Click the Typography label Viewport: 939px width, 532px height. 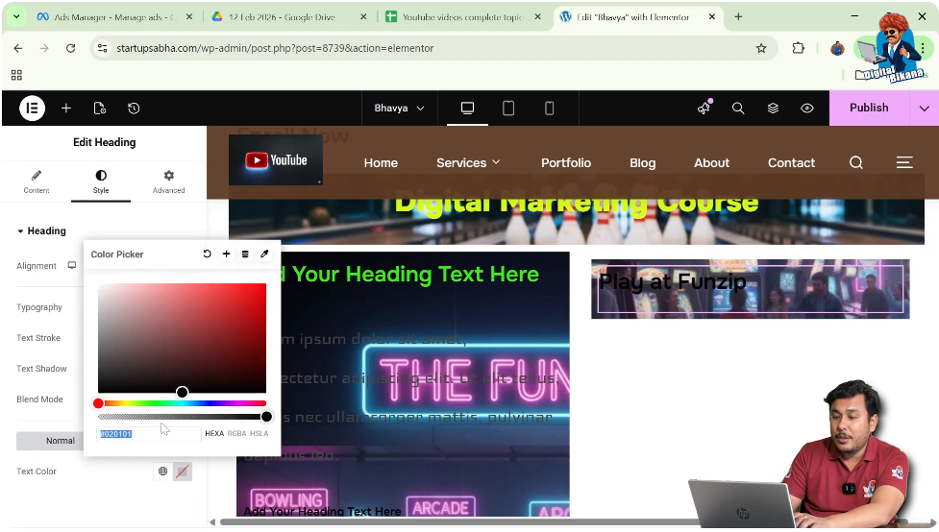tap(39, 307)
